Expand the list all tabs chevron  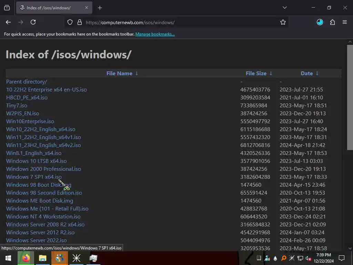tap(284, 8)
